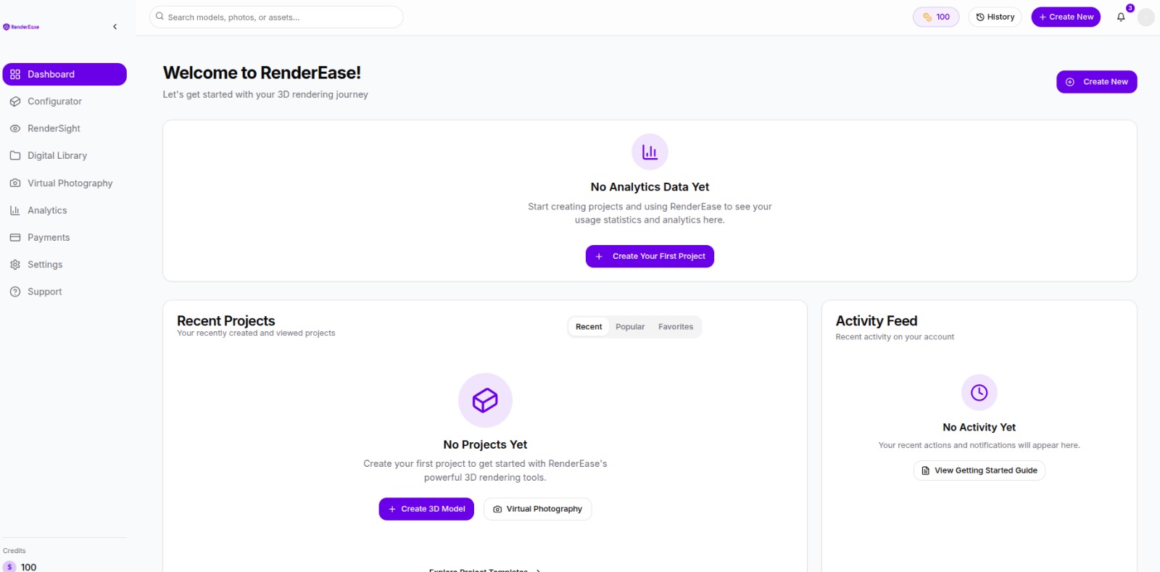Open the Virtual Photography camera icon in sidebar
The height and width of the screenshot is (572, 1160).
15,183
